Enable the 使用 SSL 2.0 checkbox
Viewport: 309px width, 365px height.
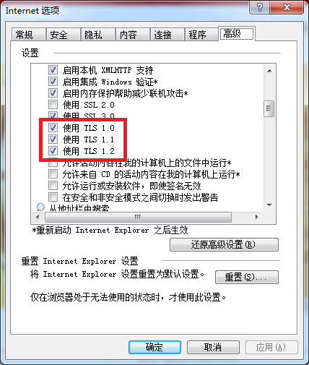tap(53, 105)
